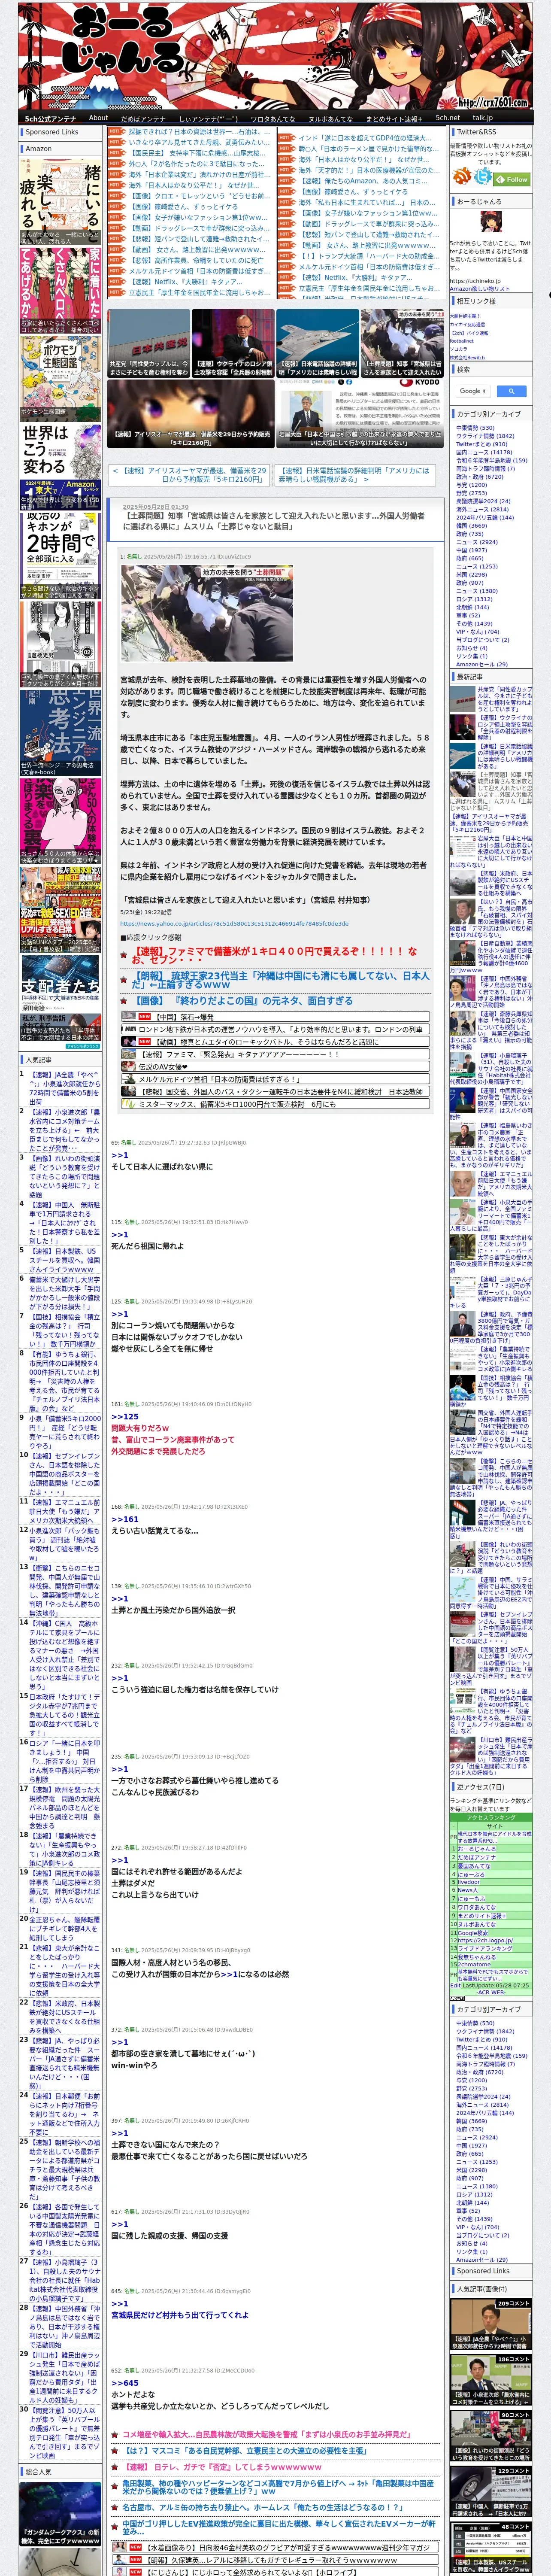Click reply anchor >>645 in comment 652
Screen dimensions: 551x2576
click(125, 2382)
